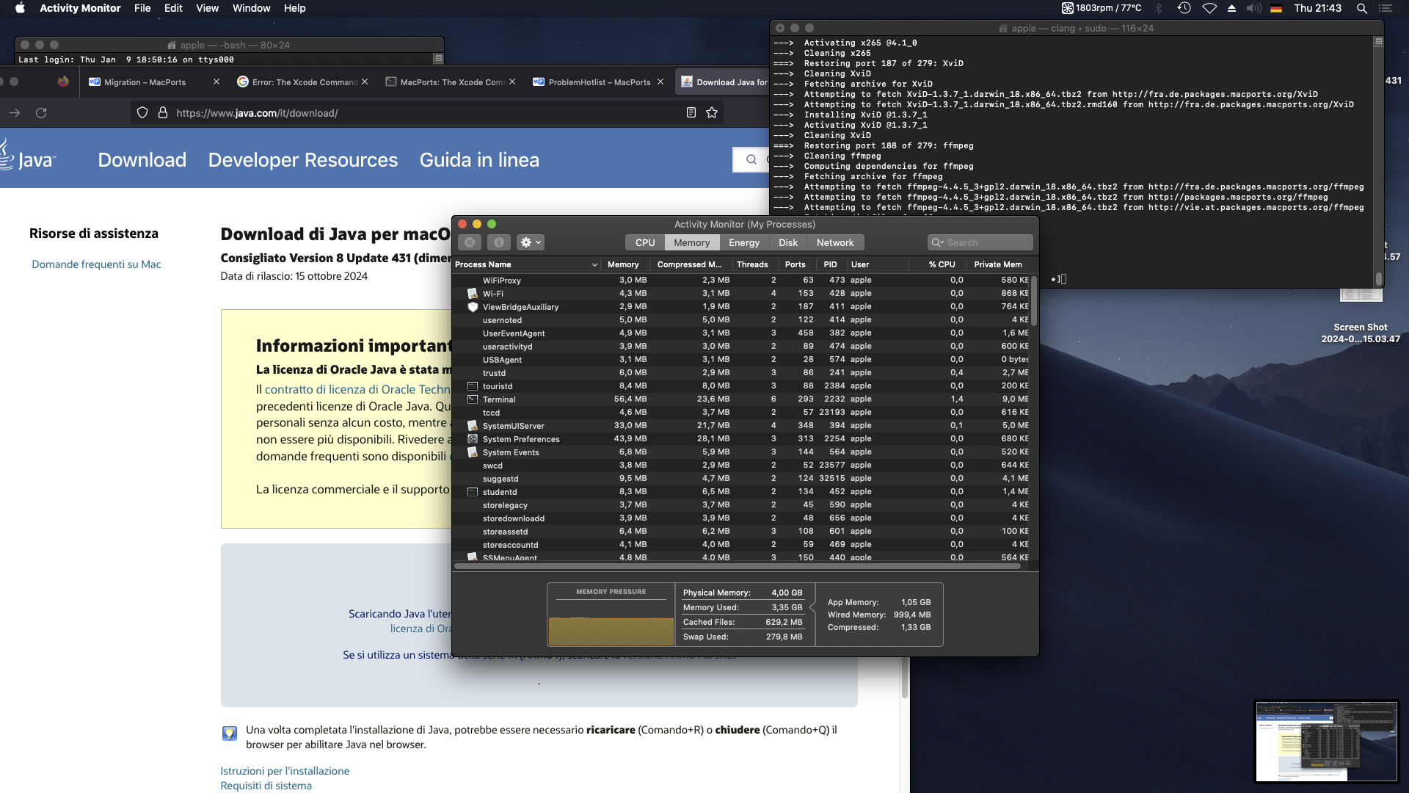The width and height of the screenshot is (1409, 793).
Task: Switch to the CPU tab
Action: 645,242
